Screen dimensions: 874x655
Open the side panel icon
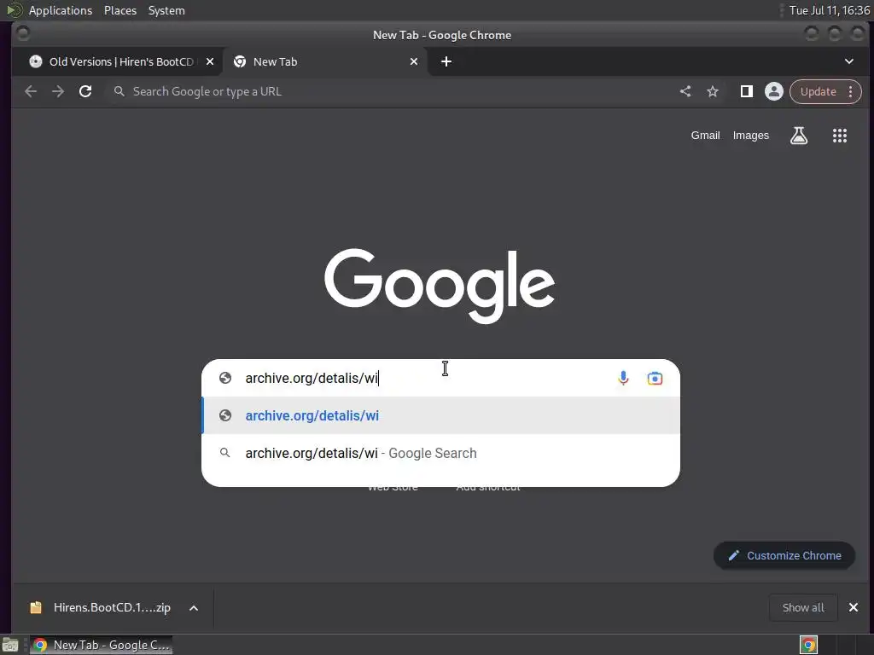(746, 91)
